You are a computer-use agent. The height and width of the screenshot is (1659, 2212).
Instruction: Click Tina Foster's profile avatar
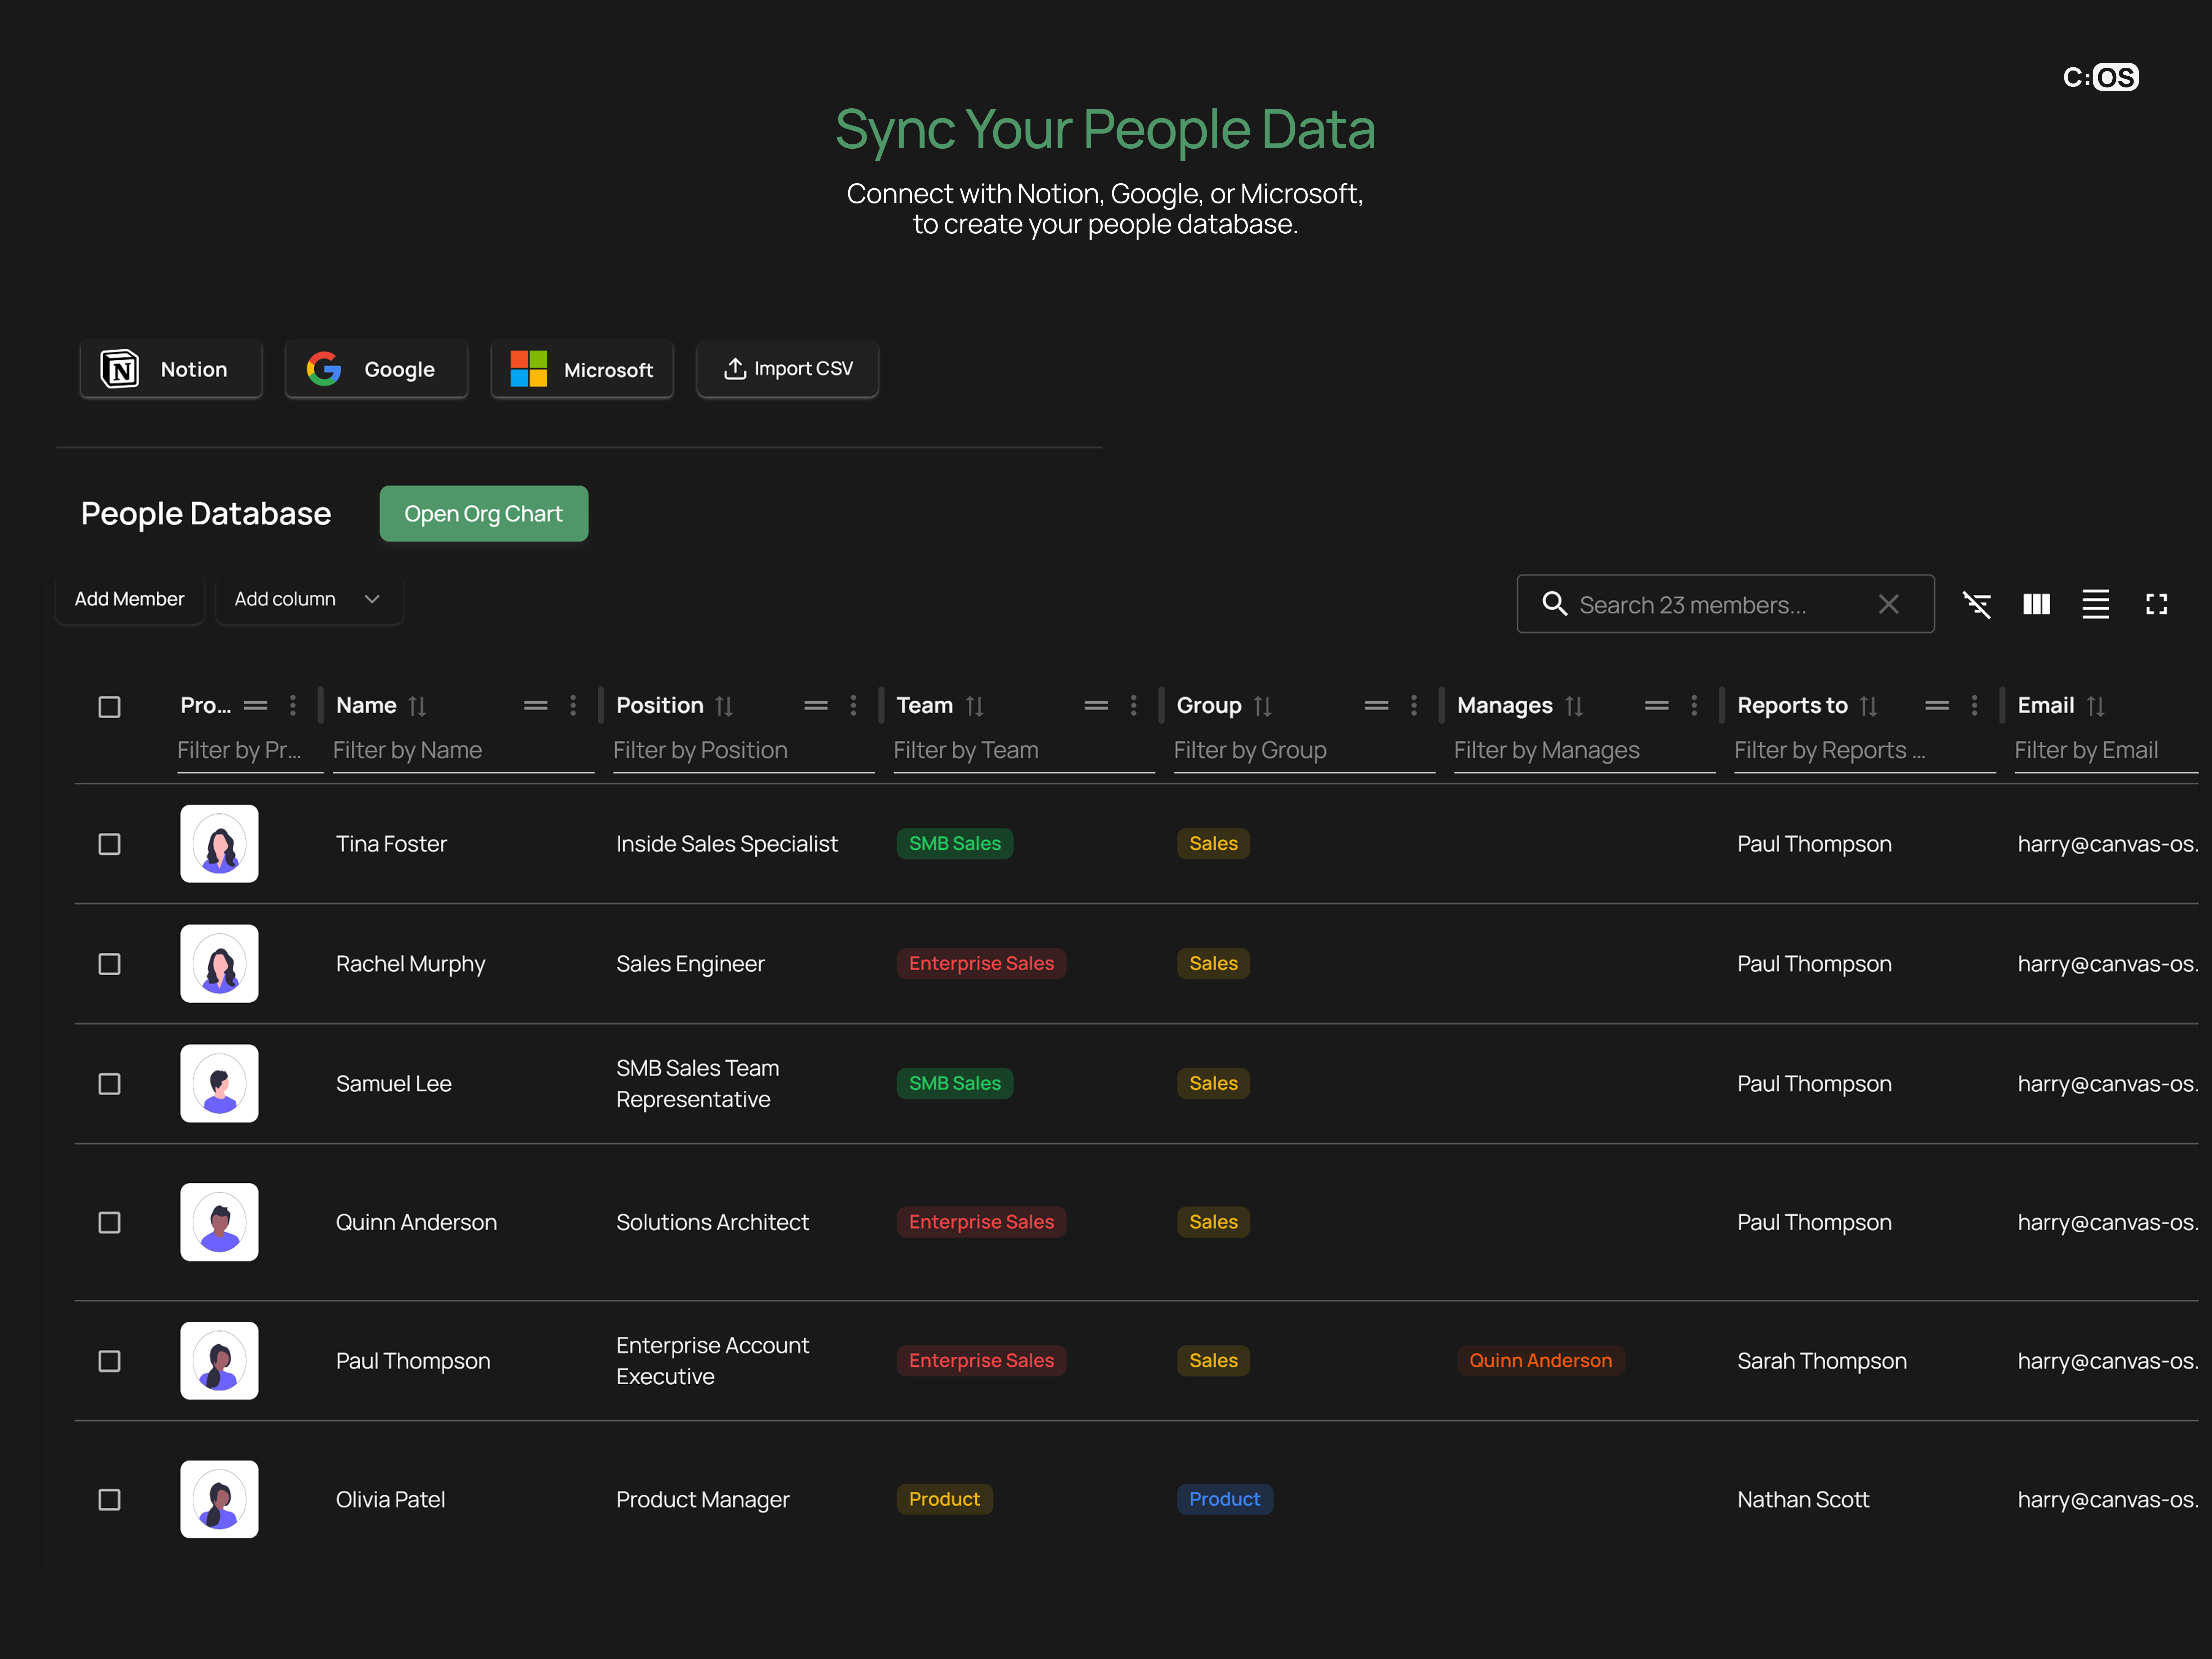[219, 844]
